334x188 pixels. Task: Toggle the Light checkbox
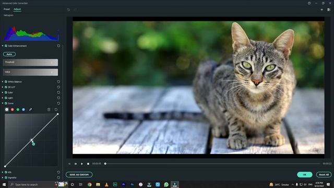coord(6,98)
